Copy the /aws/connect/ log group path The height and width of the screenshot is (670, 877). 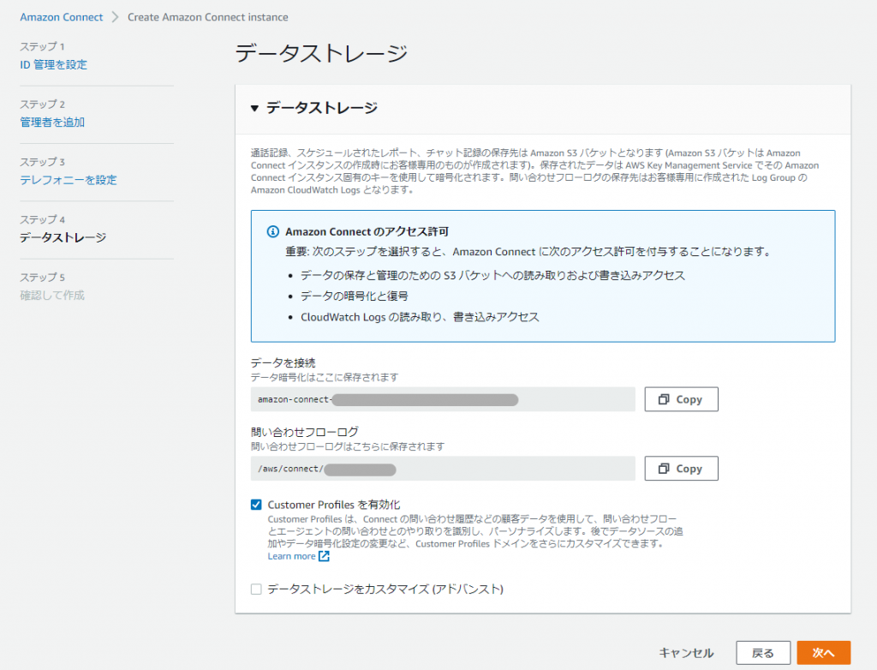pos(681,469)
